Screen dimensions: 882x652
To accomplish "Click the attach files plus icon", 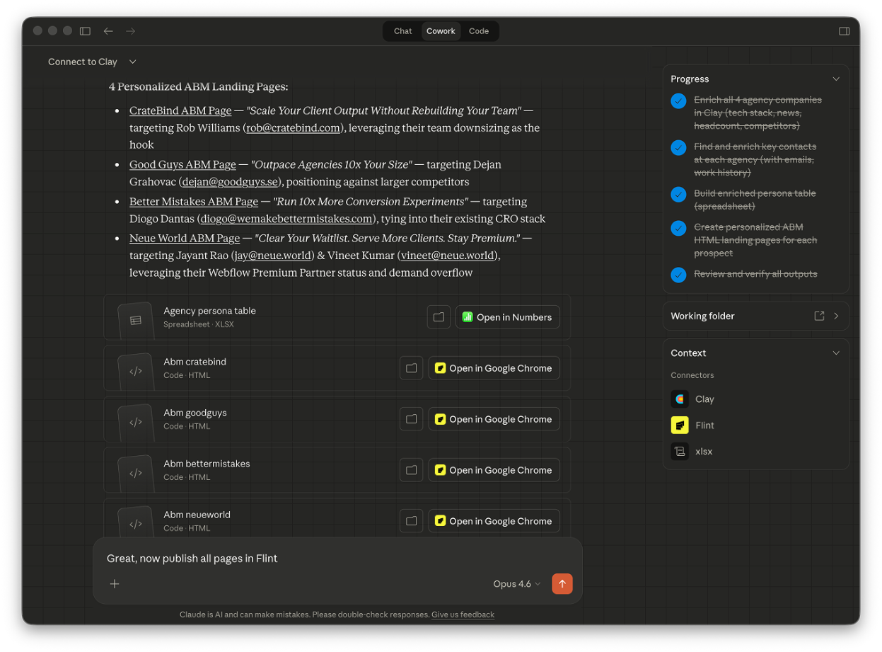I will pyautogui.click(x=115, y=583).
